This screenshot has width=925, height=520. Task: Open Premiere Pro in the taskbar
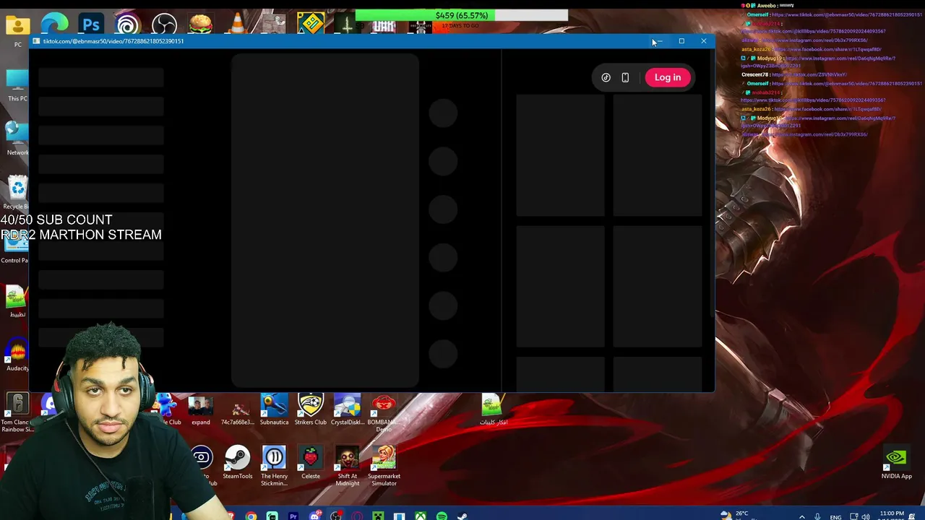[293, 516]
